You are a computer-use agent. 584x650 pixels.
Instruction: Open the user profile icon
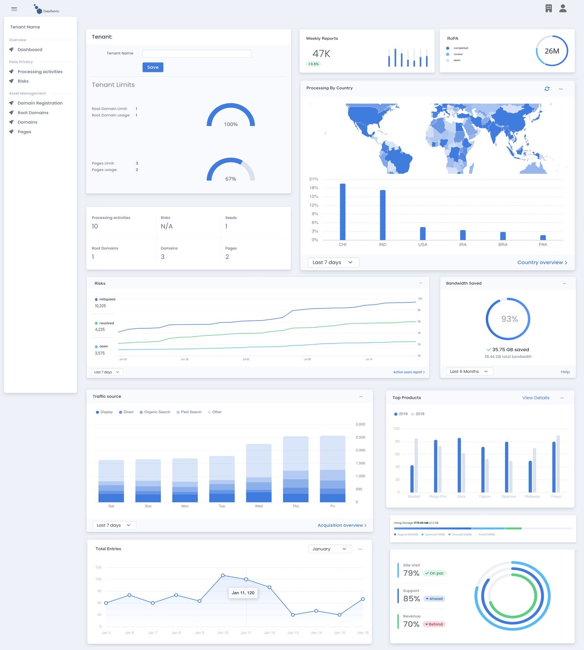563,8
